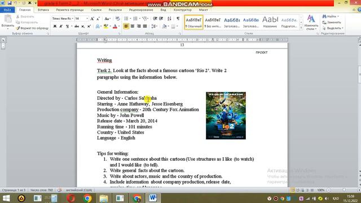Increase paragraph indent
Viewport: 361px width, 203px height.
click(161, 19)
